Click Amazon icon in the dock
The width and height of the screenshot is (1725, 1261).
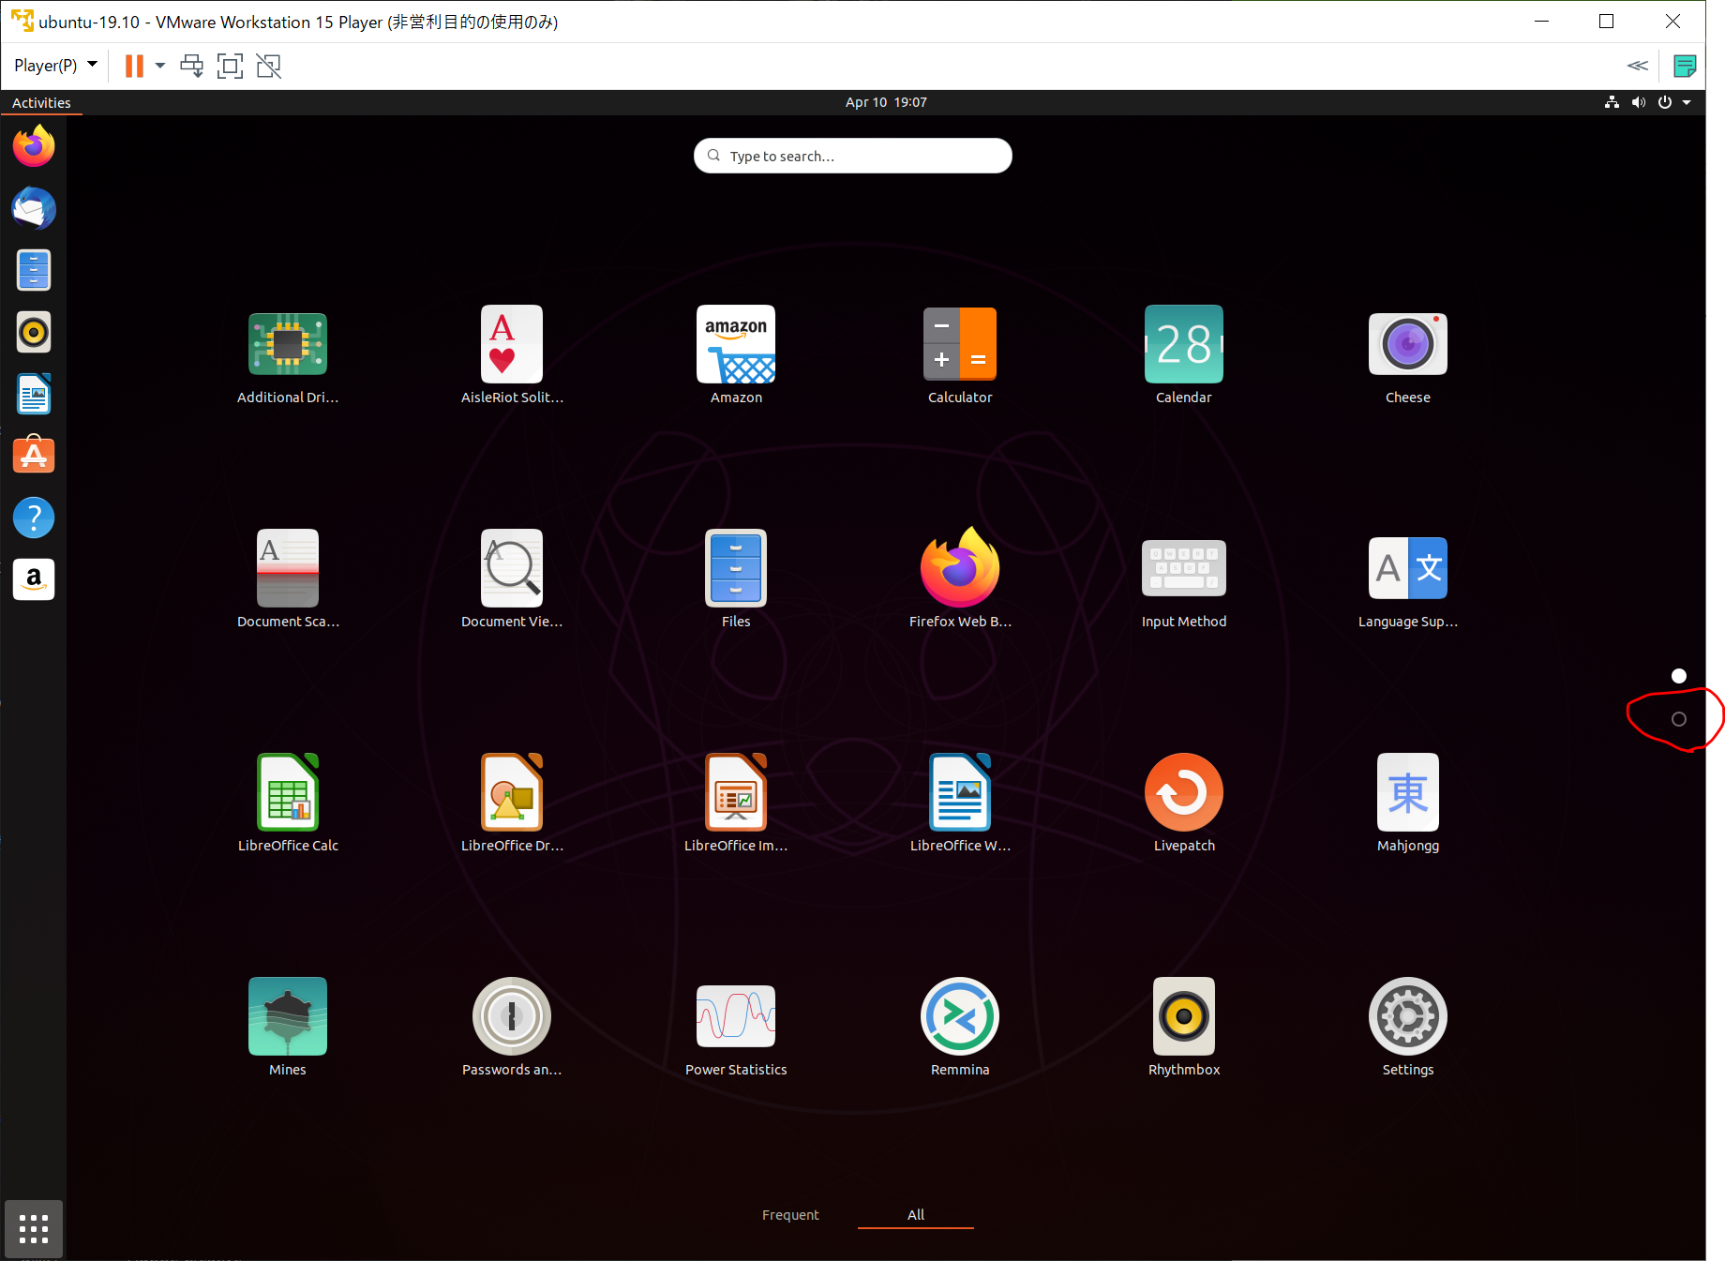pyautogui.click(x=34, y=579)
